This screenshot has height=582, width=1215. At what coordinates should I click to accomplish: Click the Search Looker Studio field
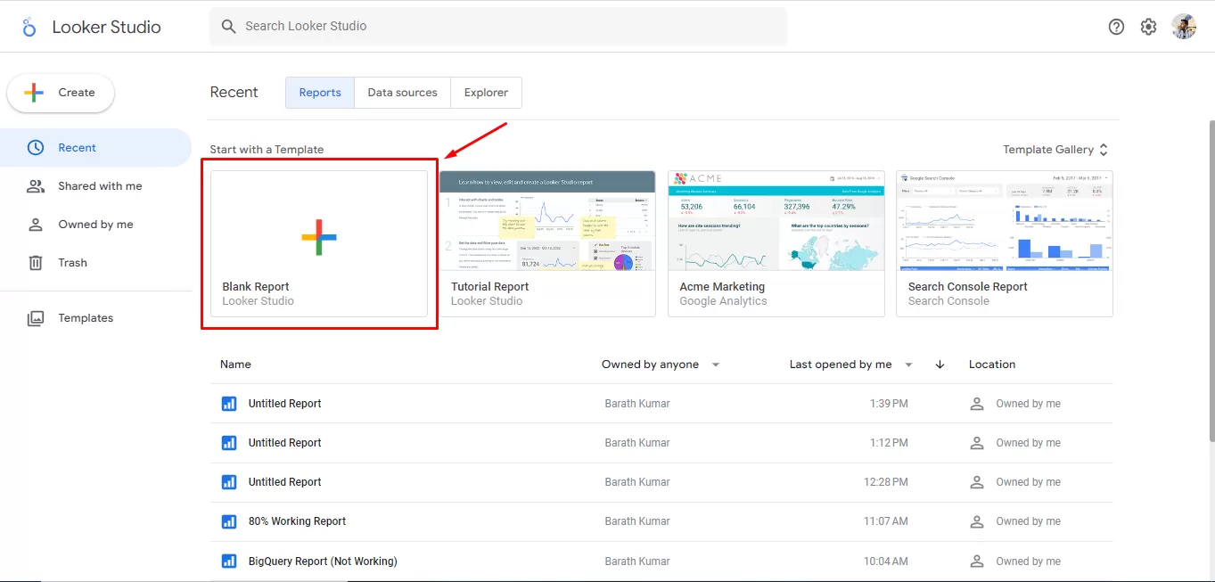[x=497, y=27]
